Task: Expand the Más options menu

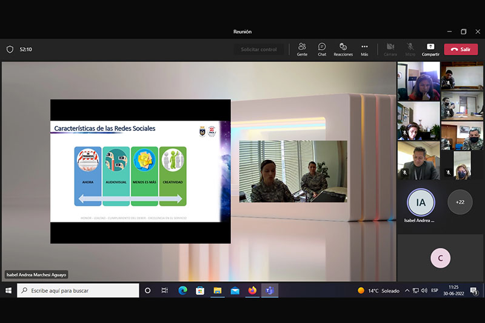Action: (364, 50)
